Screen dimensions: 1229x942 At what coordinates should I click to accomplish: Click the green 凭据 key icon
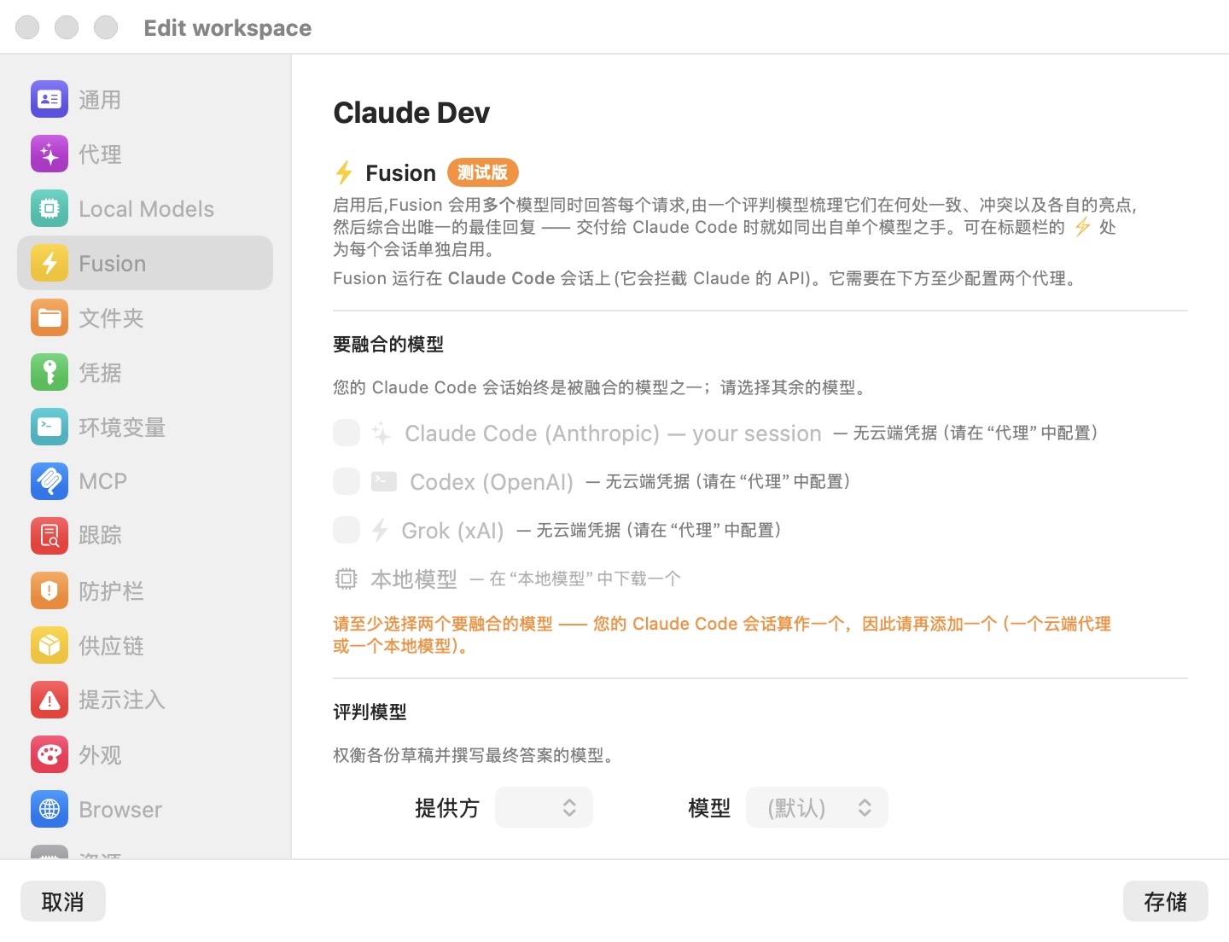(x=50, y=372)
